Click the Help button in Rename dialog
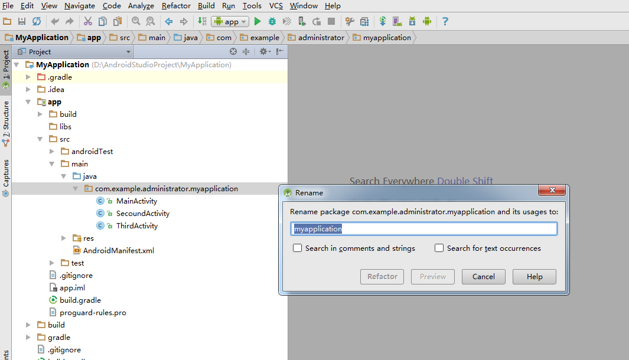629x360 pixels. (535, 277)
